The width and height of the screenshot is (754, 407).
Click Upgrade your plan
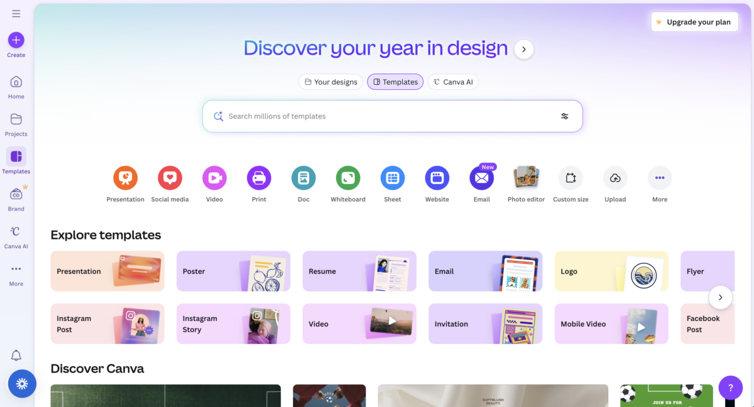pyautogui.click(x=694, y=21)
